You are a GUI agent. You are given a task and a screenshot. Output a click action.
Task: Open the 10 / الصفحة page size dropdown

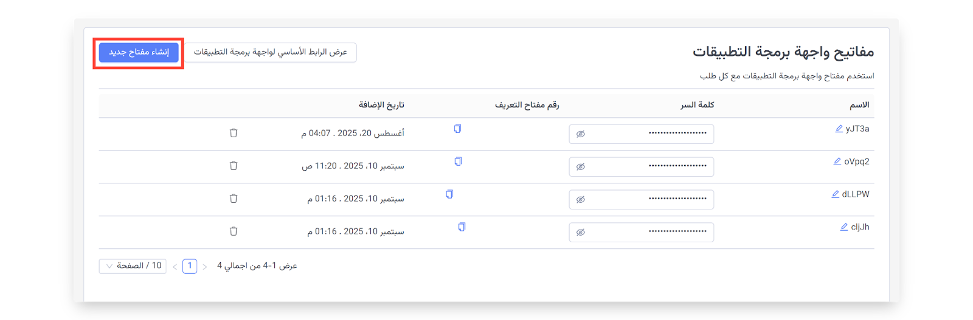click(133, 266)
